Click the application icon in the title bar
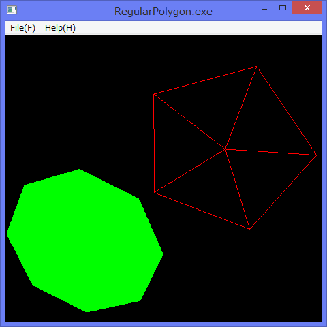 click(x=12, y=10)
